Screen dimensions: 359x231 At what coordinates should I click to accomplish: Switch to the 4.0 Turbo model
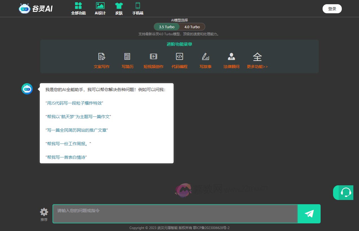[x=192, y=27]
